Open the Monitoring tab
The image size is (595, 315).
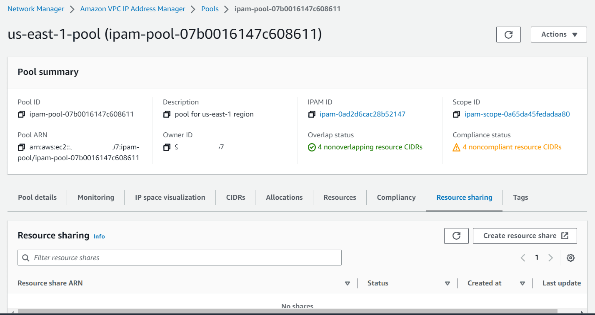coord(96,198)
